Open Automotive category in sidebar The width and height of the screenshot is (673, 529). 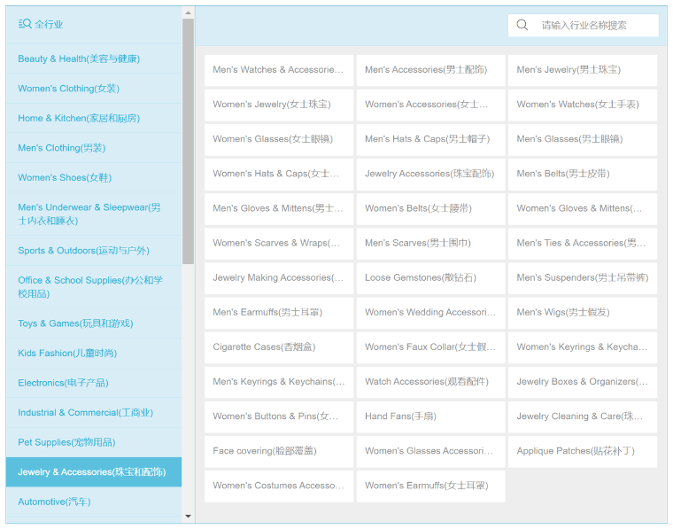coord(54,502)
